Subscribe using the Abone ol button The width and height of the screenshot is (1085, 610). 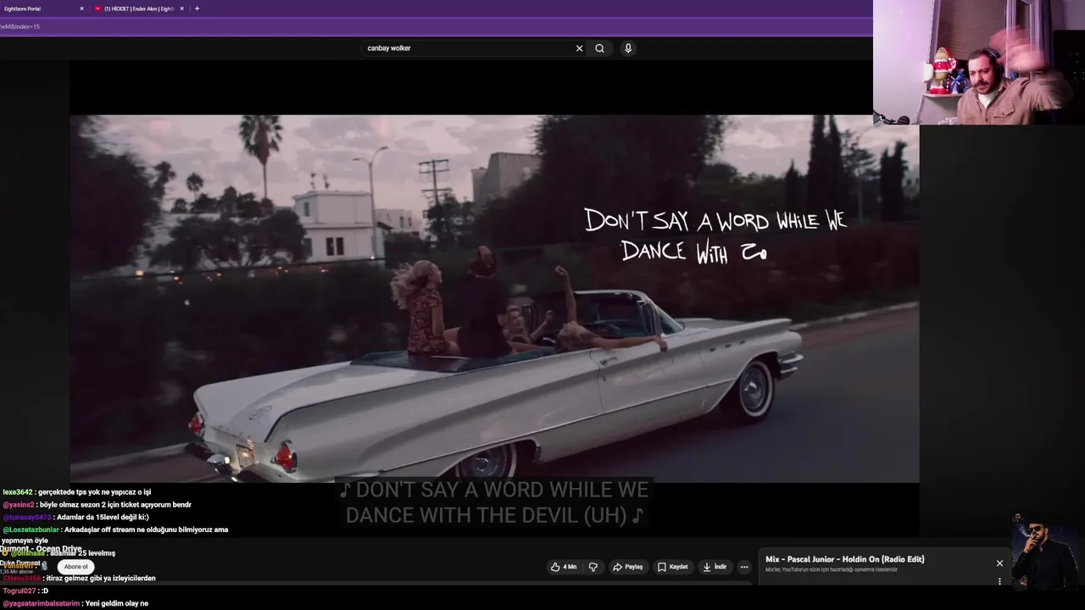(x=76, y=567)
